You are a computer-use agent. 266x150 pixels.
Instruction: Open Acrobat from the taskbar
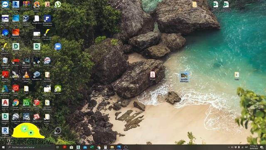(x=65, y=147)
